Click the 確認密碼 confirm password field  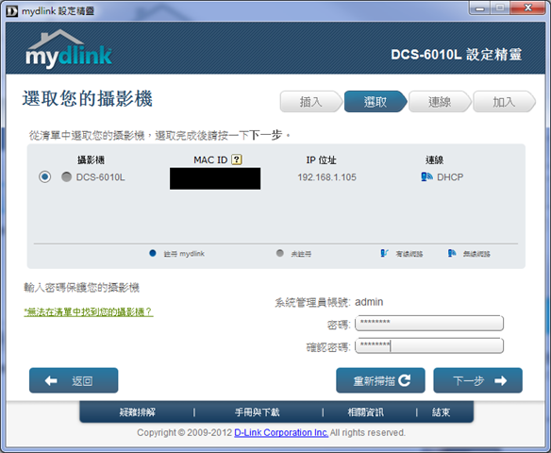[x=429, y=345]
